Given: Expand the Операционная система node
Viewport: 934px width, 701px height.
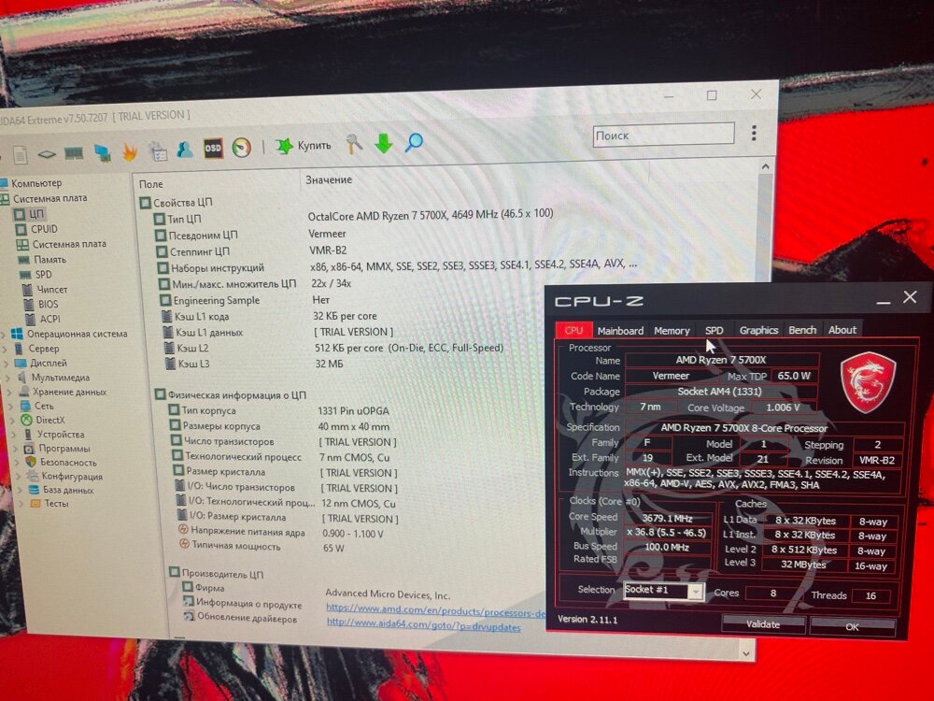Looking at the screenshot, I should coord(4,334).
